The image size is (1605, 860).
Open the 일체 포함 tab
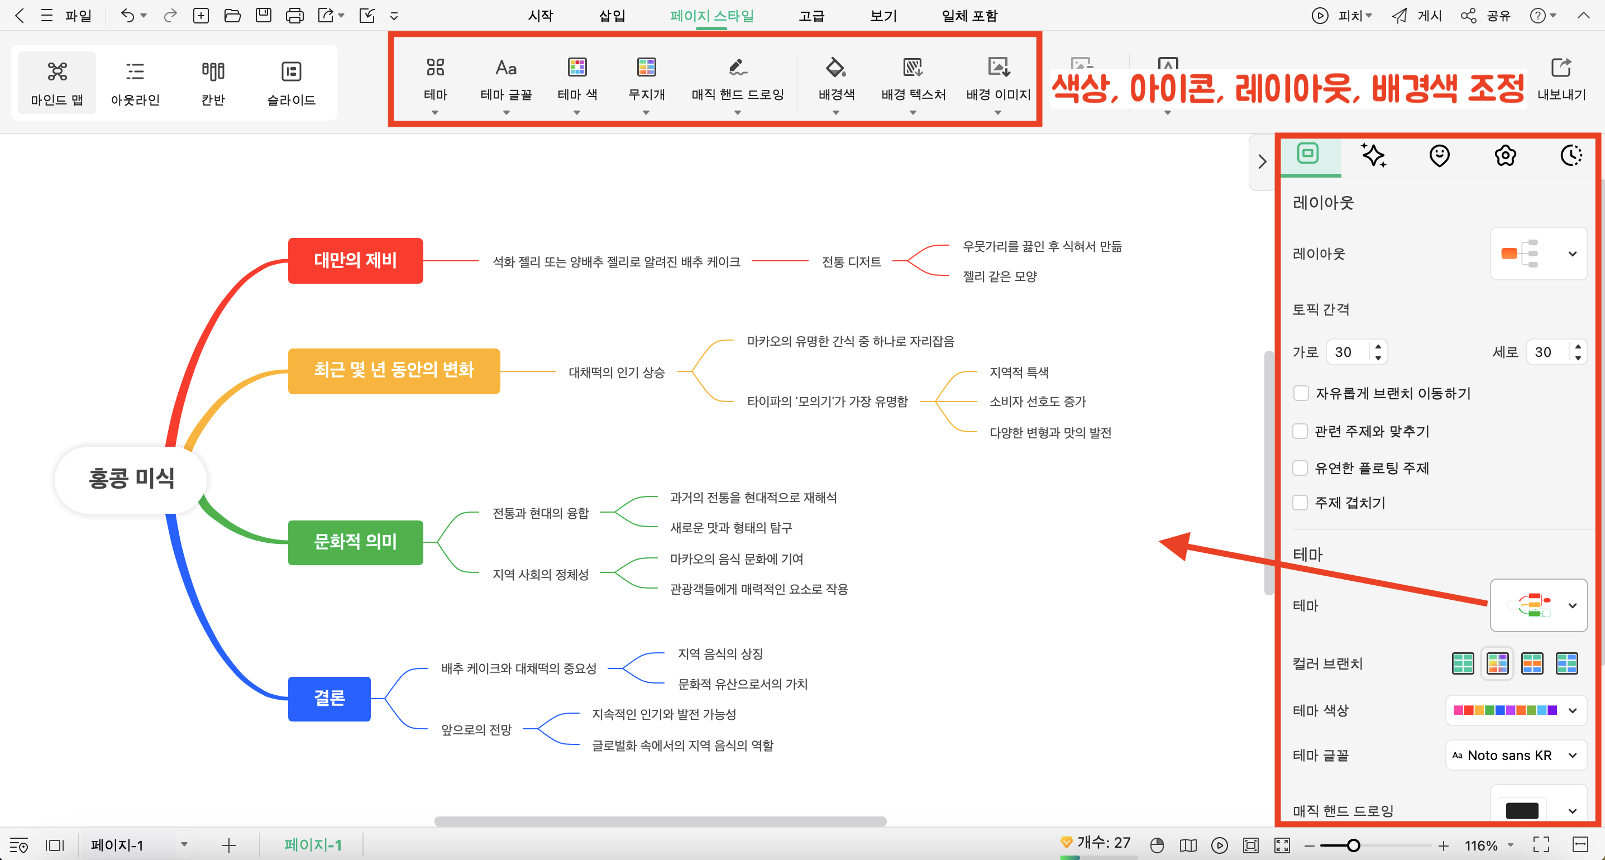969,16
